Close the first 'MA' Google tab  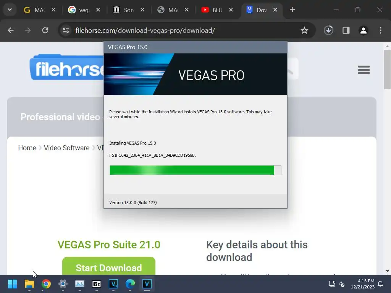(x=53, y=10)
